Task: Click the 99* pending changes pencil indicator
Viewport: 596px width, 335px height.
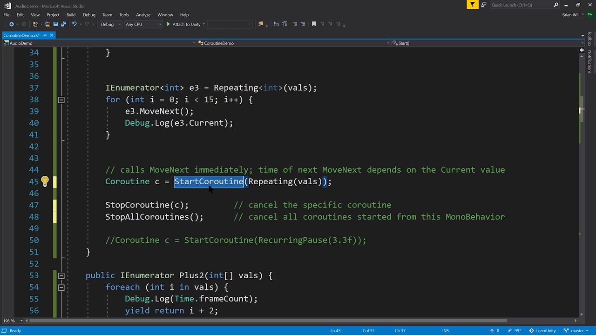Action: click(x=515, y=331)
